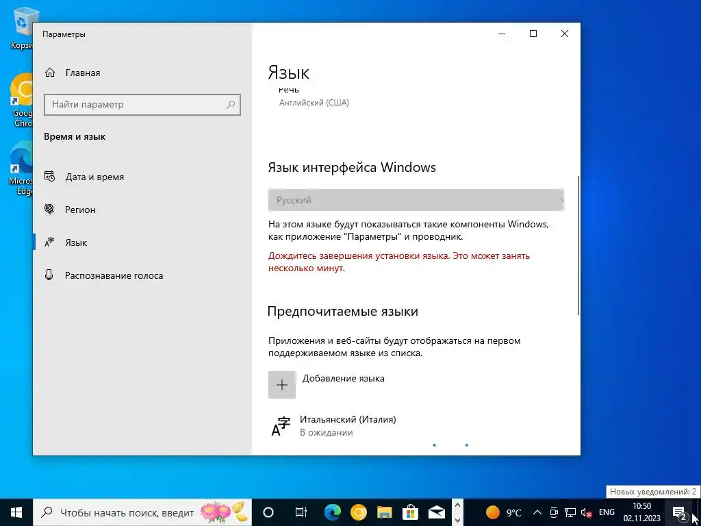Open Task View on the taskbar

click(x=301, y=512)
